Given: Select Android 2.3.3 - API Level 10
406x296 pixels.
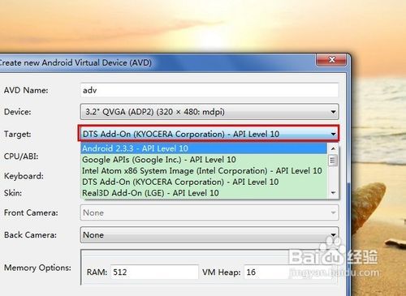Looking at the screenshot, I should click(204, 148).
